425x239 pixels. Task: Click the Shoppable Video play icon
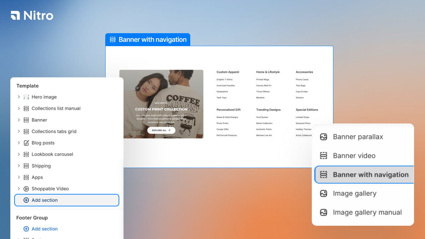coord(26,189)
